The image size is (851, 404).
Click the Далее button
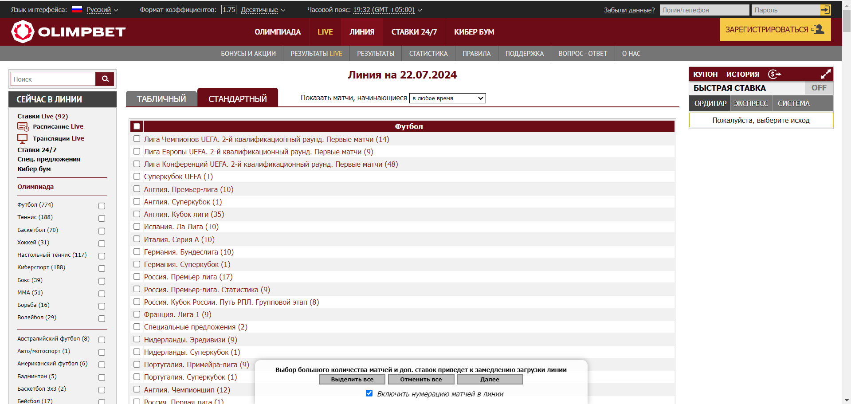490,380
